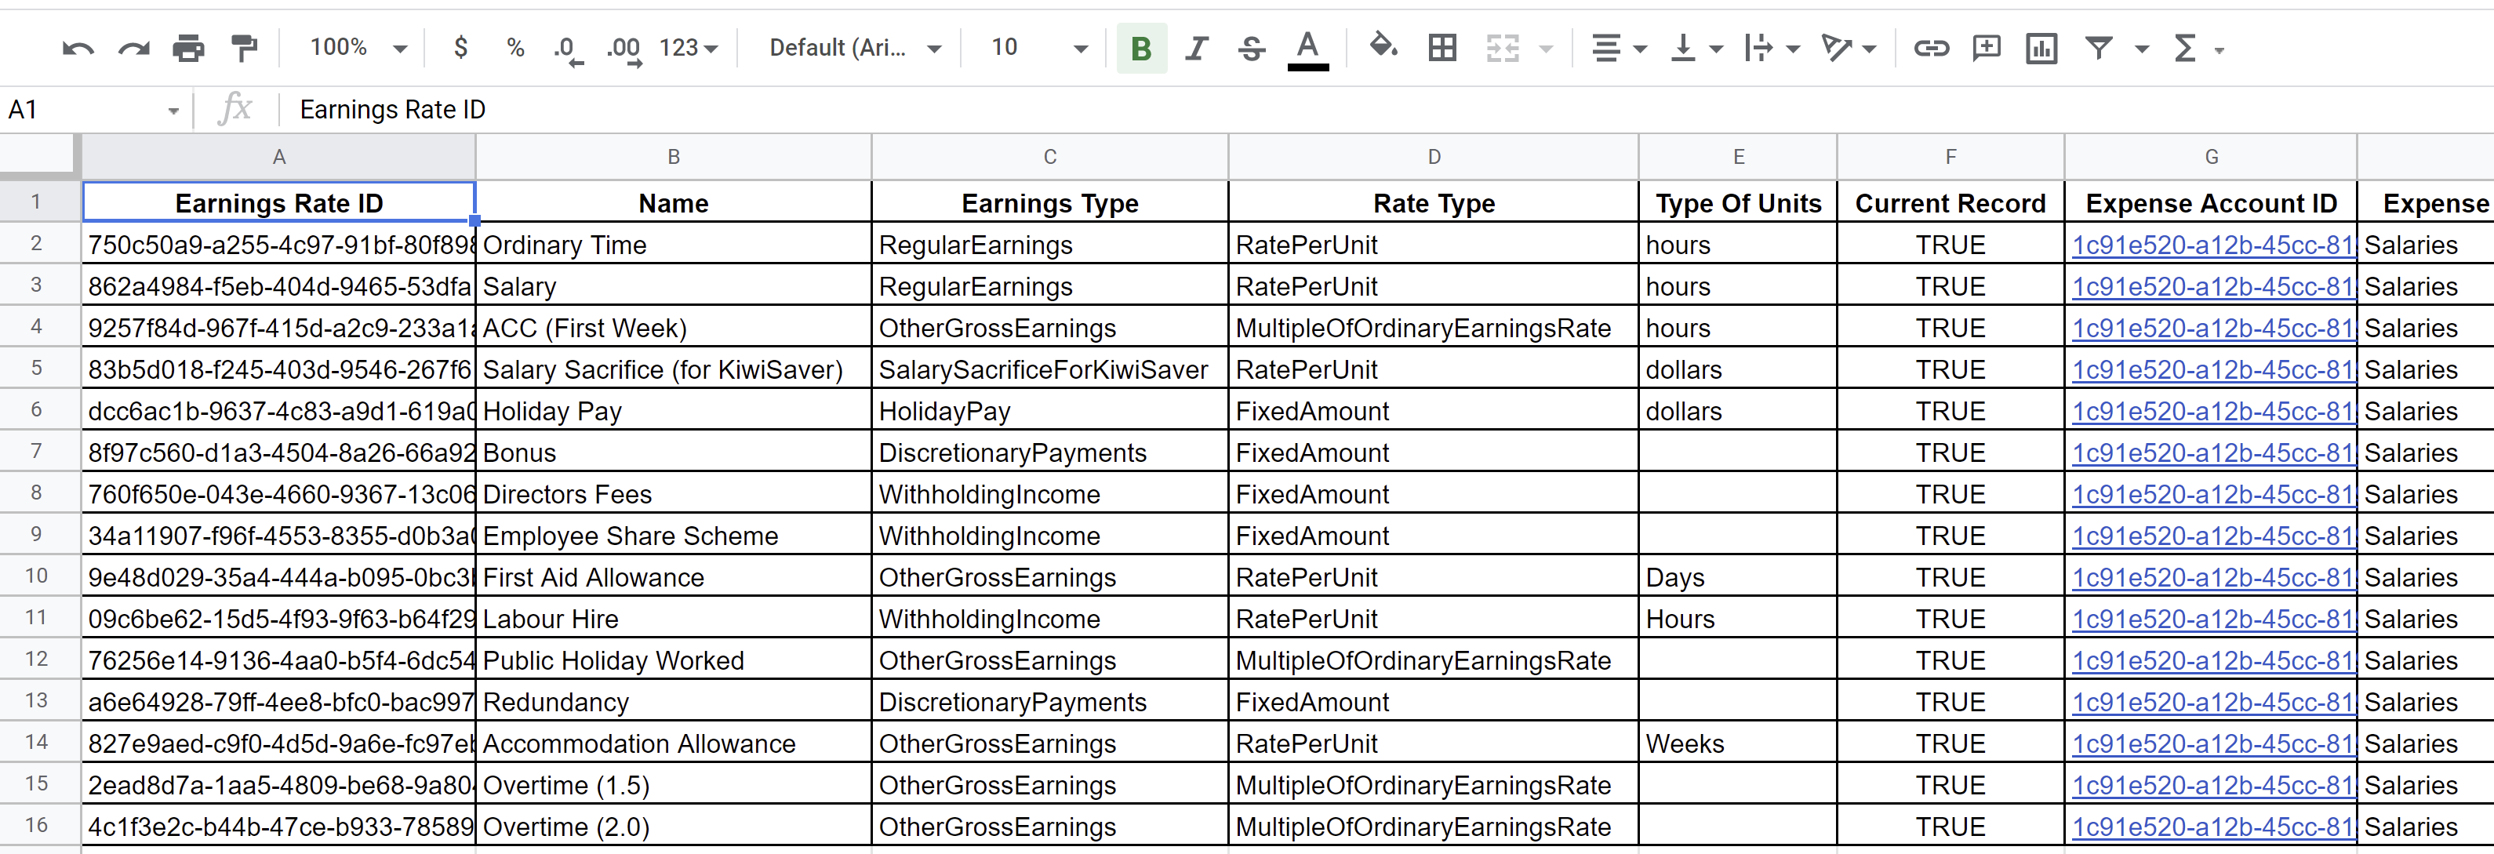Click the Redo icon
Viewport: 2494px width, 854px height.
[x=133, y=47]
